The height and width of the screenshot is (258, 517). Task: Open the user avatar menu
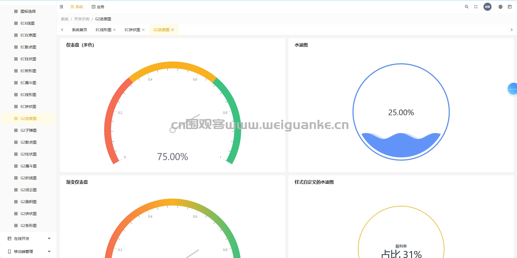coord(488,7)
